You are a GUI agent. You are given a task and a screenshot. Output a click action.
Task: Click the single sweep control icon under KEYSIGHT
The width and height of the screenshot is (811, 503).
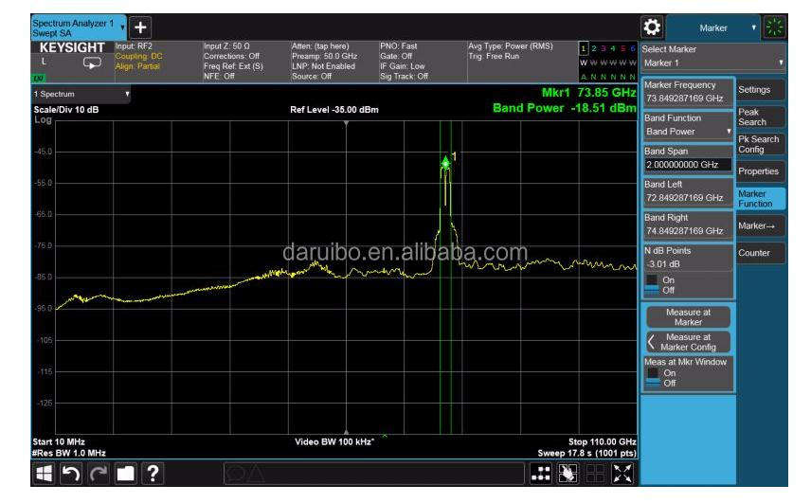point(92,63)
